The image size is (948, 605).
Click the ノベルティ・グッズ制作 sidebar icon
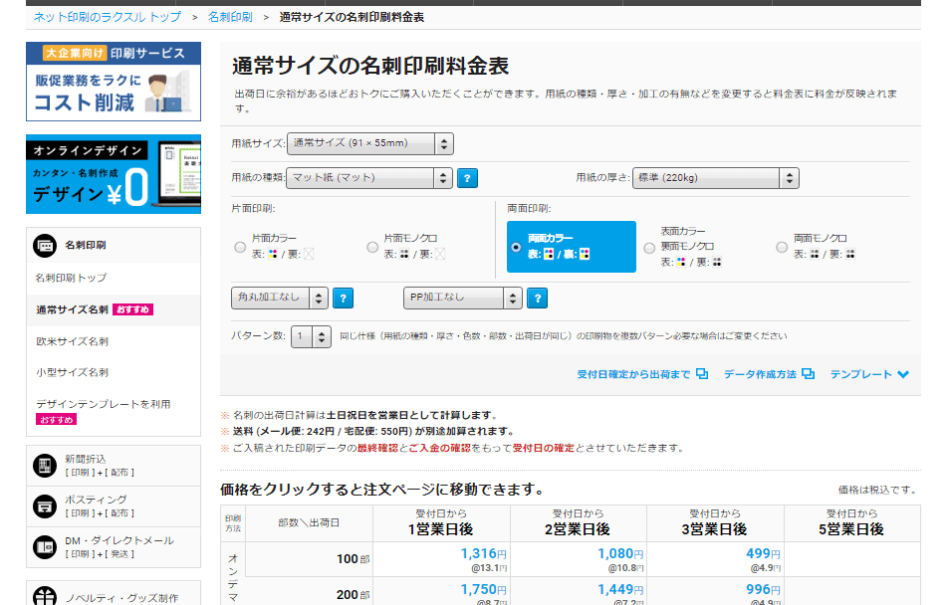(45, 596)
